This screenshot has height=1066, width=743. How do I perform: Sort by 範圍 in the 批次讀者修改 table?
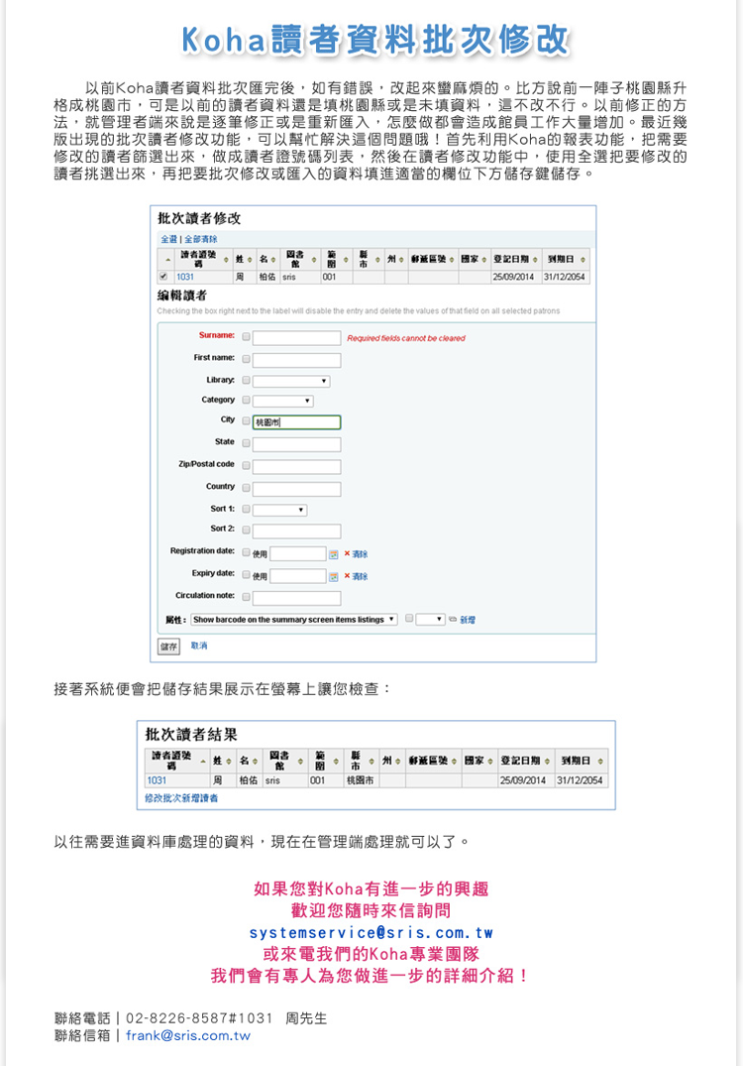pos(337,259)
